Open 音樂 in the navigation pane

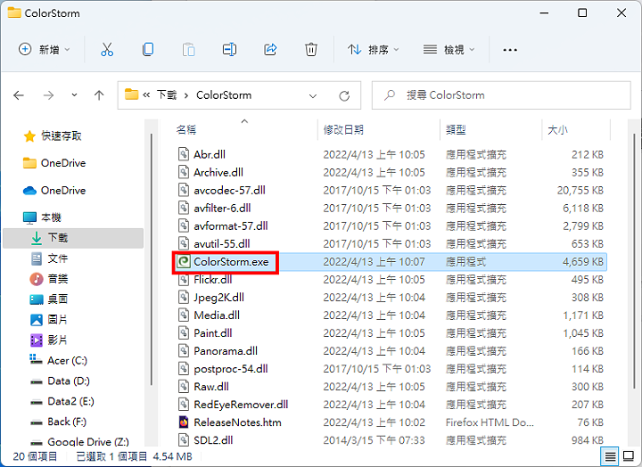49,279
